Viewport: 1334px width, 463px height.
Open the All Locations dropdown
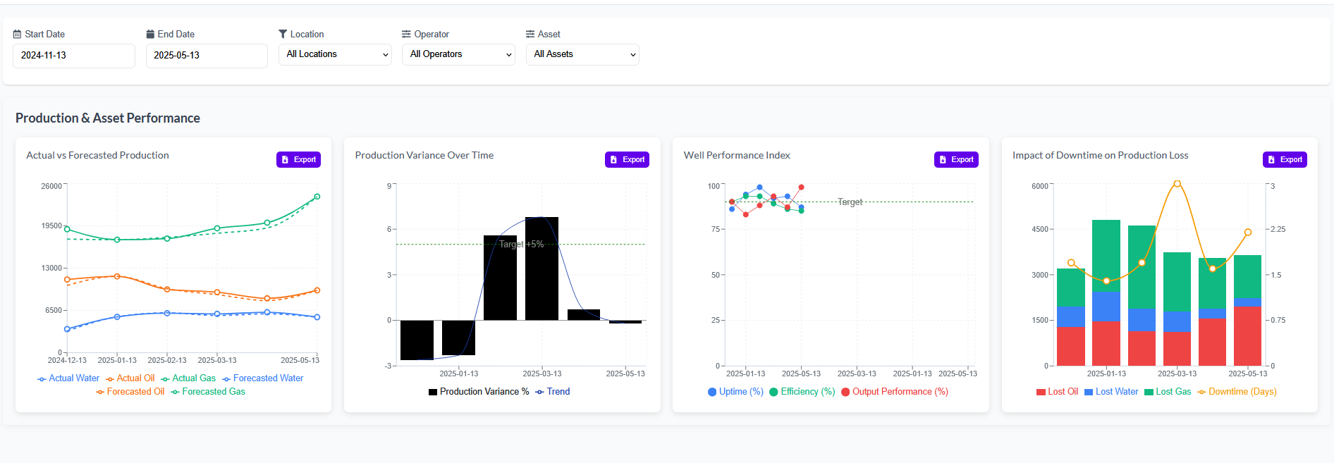[335, 54]
